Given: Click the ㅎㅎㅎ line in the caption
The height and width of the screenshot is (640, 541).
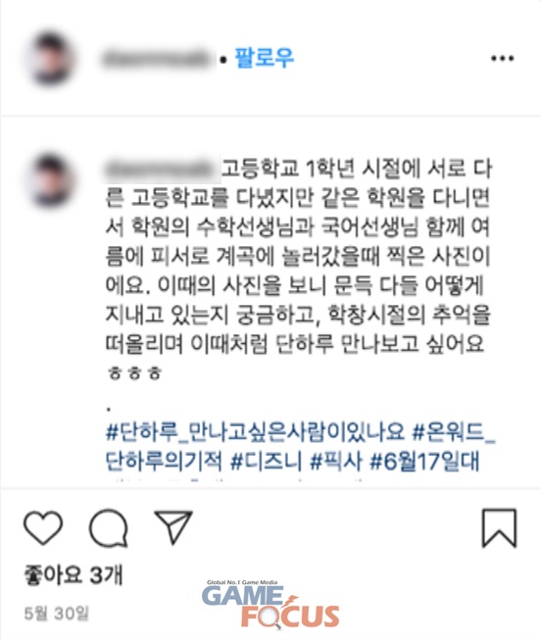Looking at the screenshot, I should tap(134, 372).
